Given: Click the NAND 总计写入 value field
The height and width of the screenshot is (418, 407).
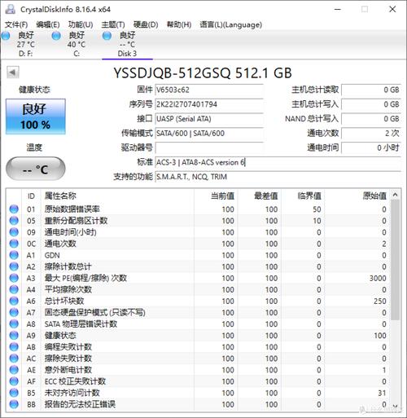Looking at the screenshot, I should point(371,119).
